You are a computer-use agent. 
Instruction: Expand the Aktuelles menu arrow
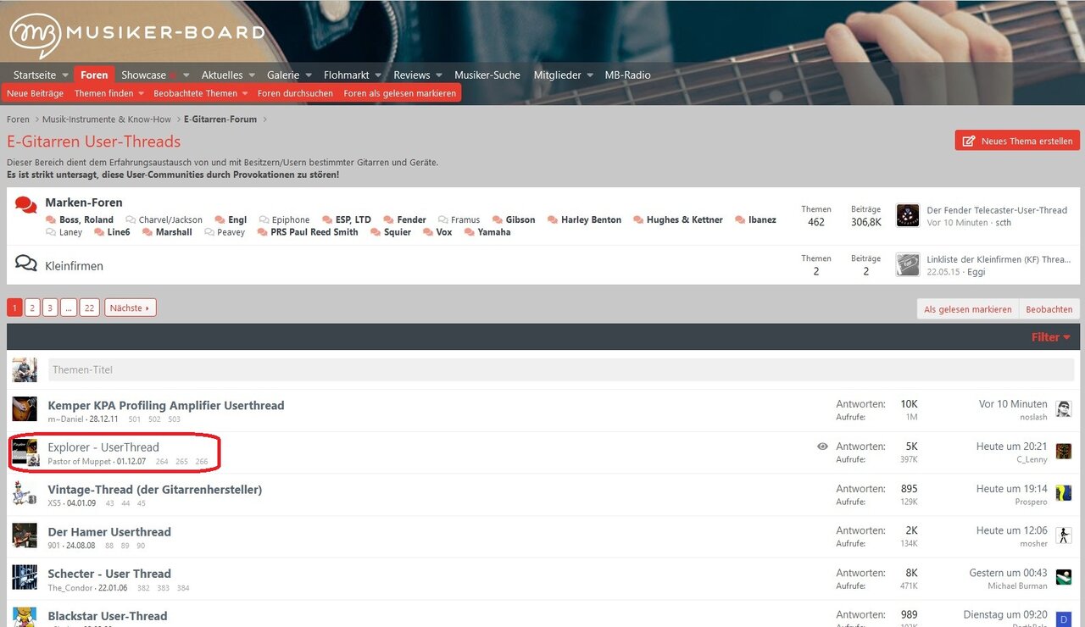(x=251, y=75)
